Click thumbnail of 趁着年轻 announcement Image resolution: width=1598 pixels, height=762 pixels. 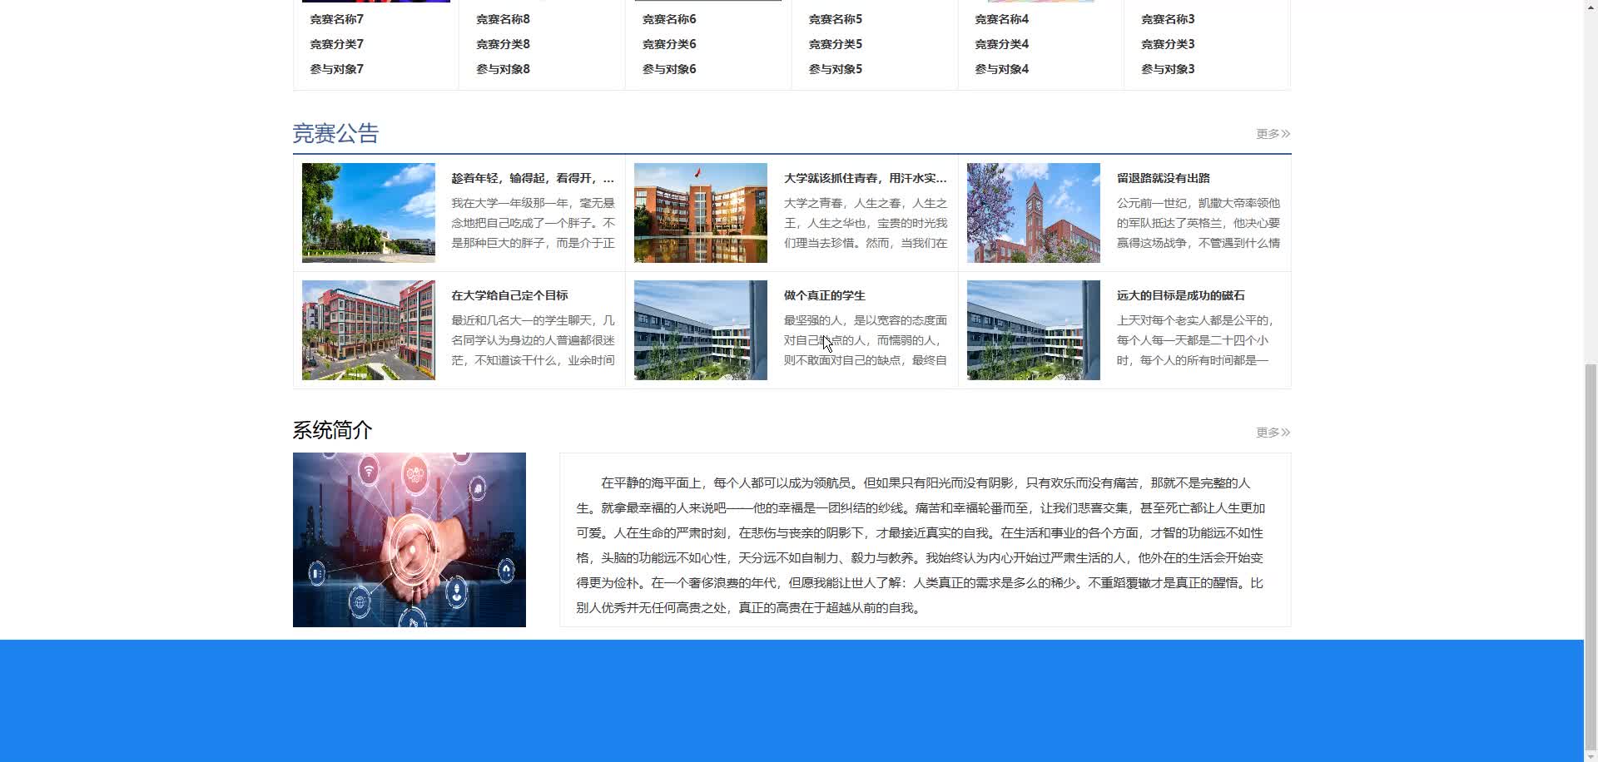[368, 213]
